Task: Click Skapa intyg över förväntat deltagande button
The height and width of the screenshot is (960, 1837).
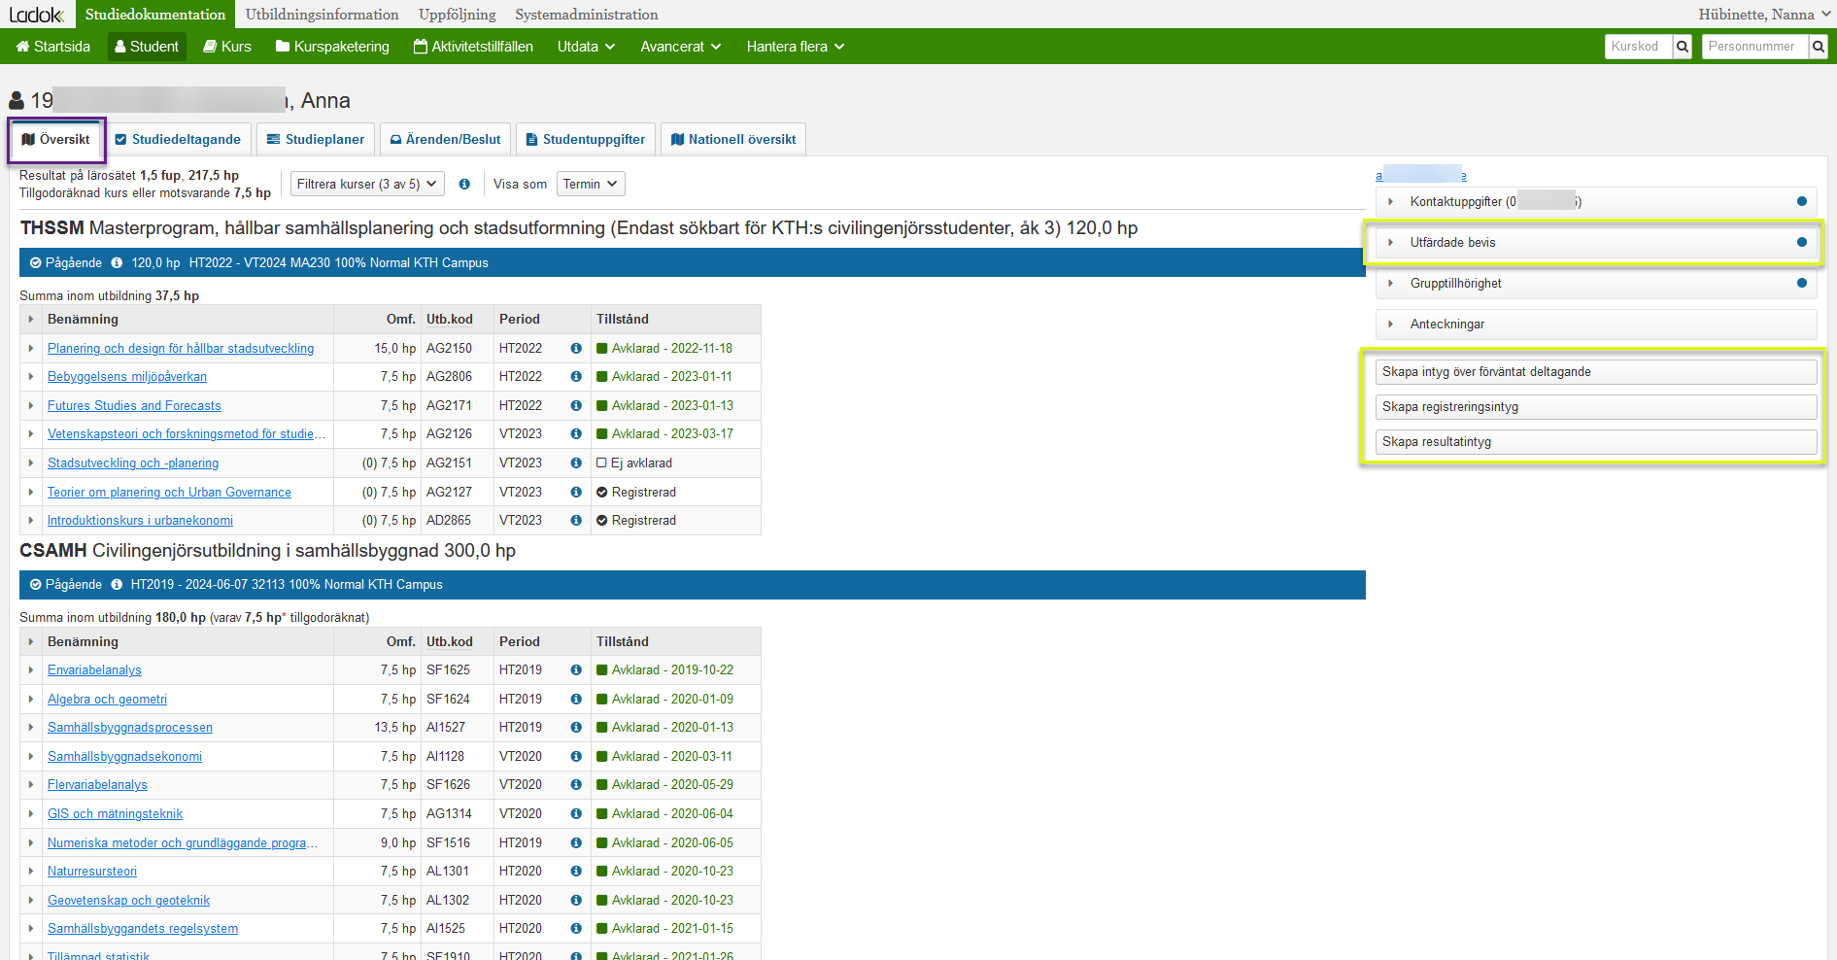Action: (1596, 372)
